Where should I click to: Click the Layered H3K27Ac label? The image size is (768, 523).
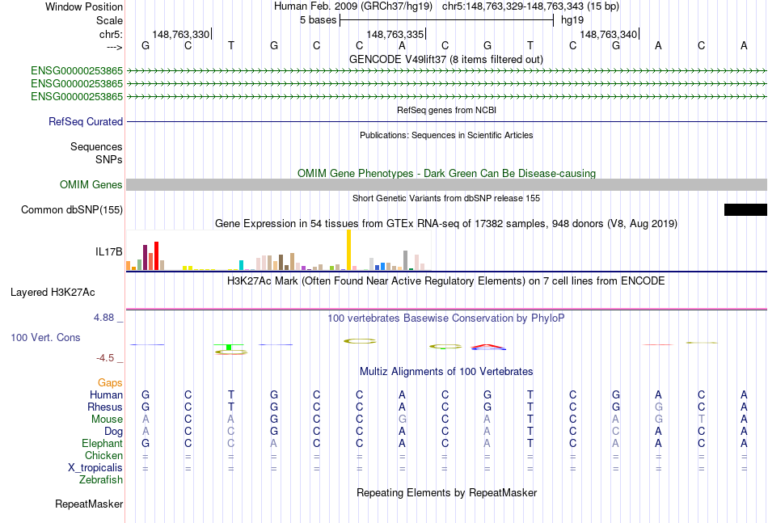[53, 293]
